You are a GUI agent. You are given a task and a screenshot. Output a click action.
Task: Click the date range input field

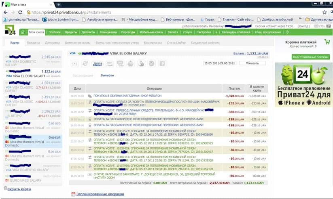coord(219,63)
